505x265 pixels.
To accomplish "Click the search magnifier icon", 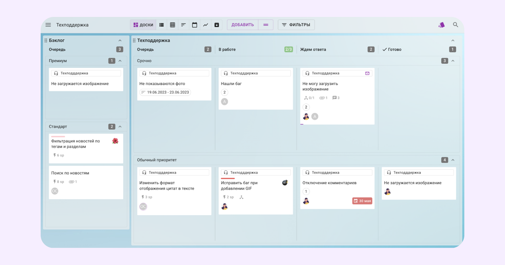I will (x=455, y=25).
